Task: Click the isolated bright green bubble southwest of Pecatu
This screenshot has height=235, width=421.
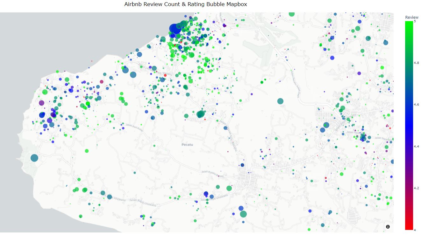Action: pos(87,151)
